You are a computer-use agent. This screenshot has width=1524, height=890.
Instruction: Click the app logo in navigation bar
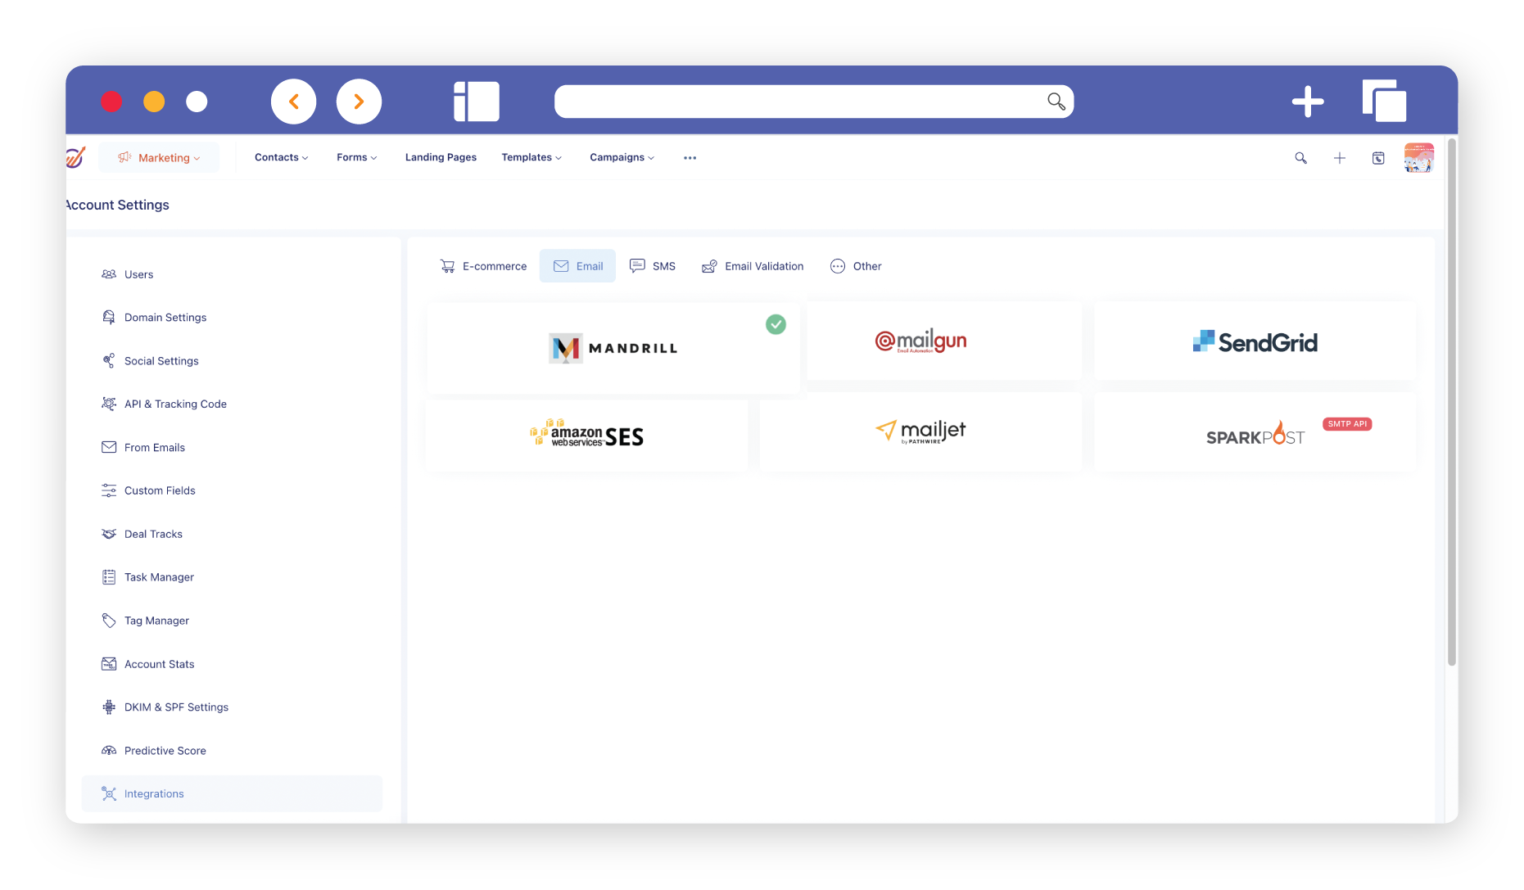75,157
